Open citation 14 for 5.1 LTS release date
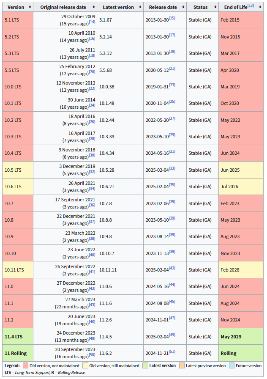Screen dimensions: 267x379 (92, 22)
